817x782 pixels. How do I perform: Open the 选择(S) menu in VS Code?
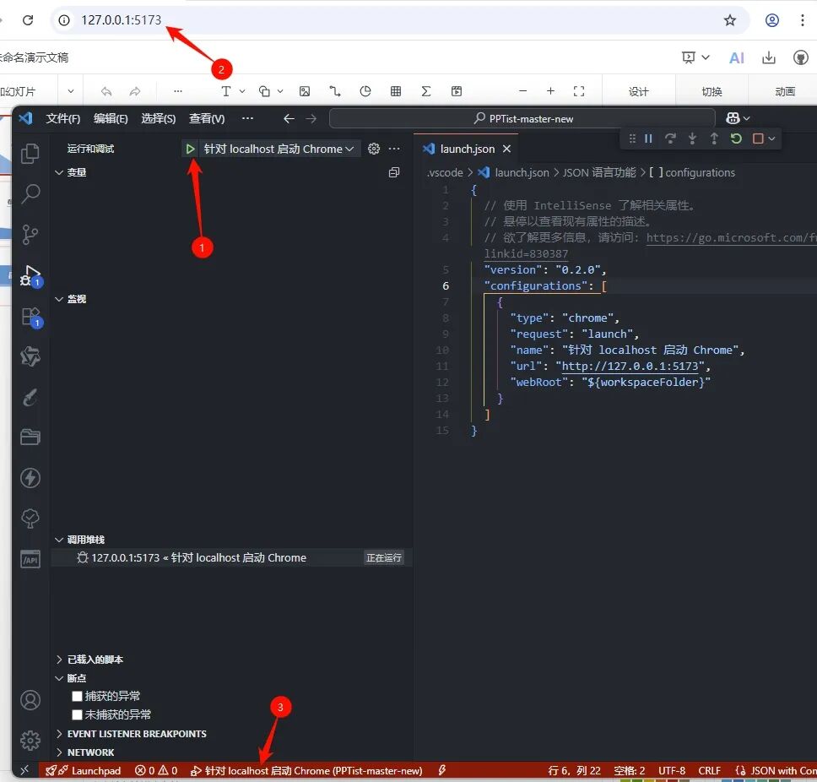click(x=158, y=119)
